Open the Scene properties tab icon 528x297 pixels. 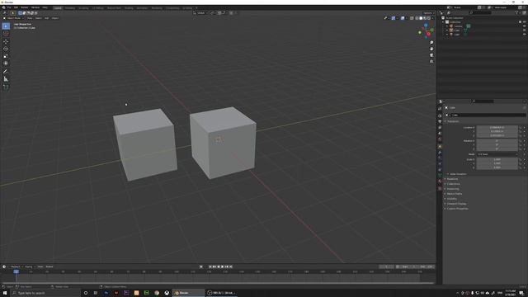coord(440,134)
